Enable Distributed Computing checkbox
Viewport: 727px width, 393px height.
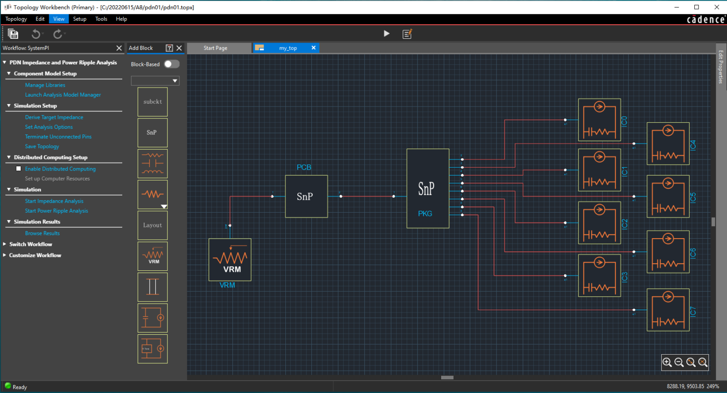pyautogui.click(x=18, y=169)
